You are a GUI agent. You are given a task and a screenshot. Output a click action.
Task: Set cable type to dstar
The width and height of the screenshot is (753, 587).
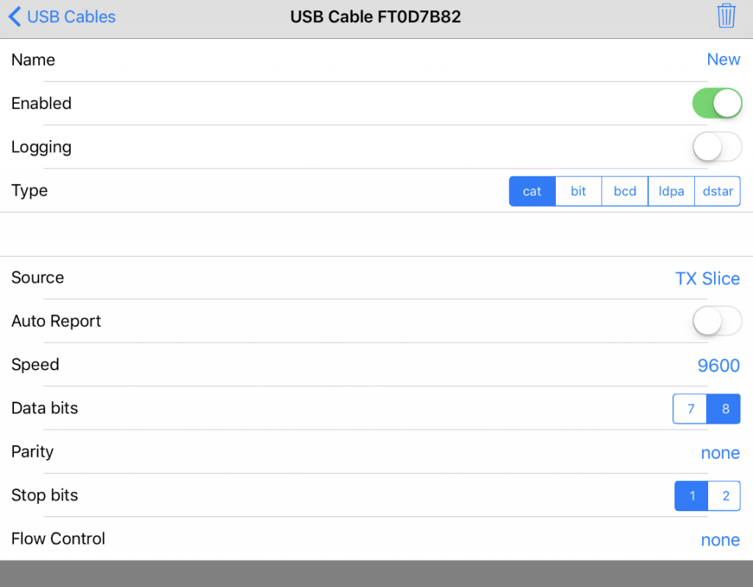click(x=718, y=191)
